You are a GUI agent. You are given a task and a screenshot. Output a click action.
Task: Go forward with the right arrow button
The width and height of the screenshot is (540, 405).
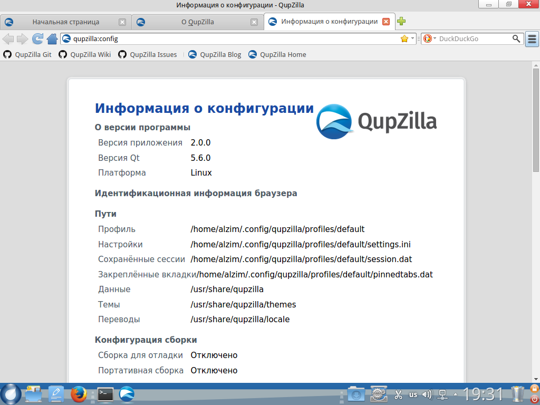(22, 38)
